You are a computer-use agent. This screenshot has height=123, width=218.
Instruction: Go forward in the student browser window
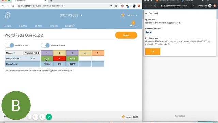point(151,6)
